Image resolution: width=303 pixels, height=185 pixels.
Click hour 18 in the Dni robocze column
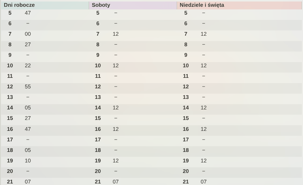[x=10, y=150]
